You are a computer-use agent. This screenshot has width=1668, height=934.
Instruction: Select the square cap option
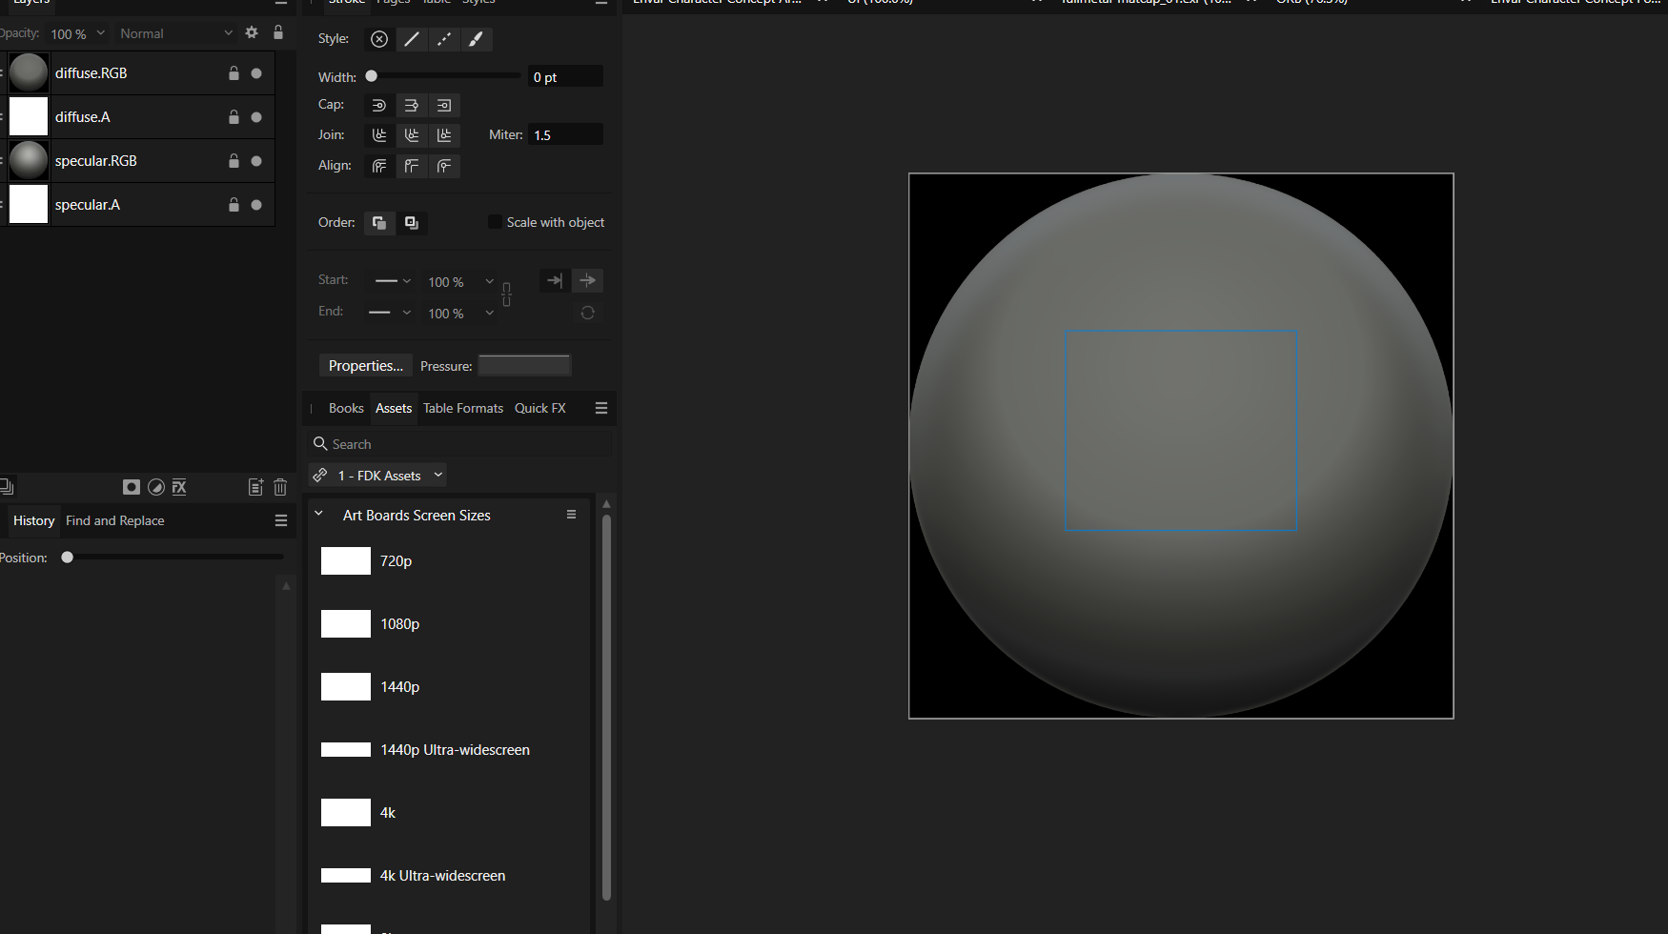pyautogui.click(x=443, y=105)
